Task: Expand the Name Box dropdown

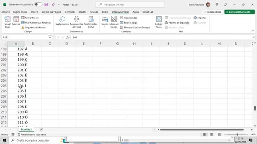Action: click(50, 37)
